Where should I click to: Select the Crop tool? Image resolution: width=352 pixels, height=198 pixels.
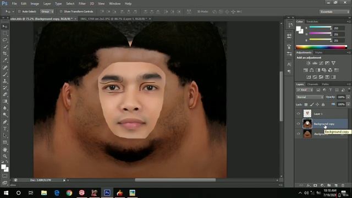[5, 54]
